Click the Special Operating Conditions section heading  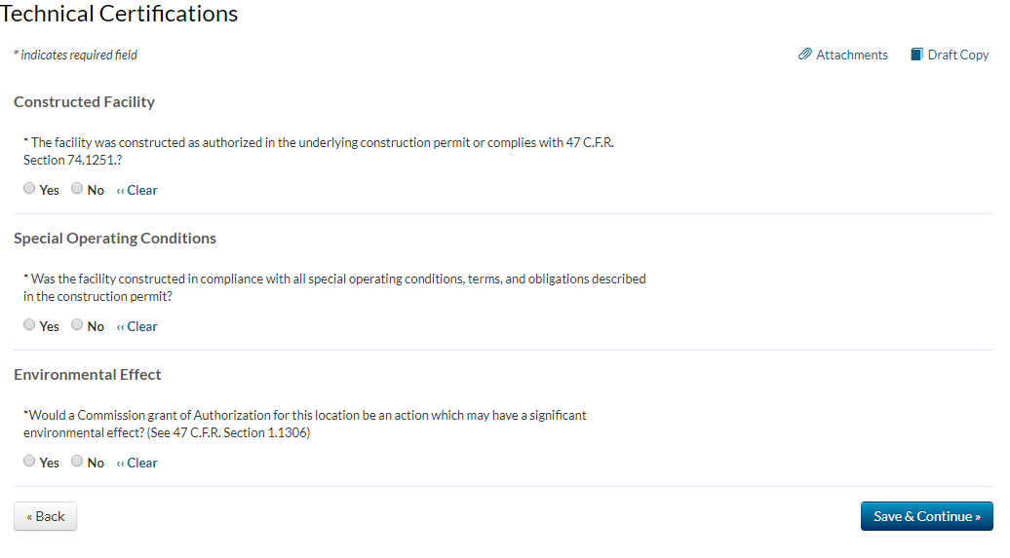point(115,239)
